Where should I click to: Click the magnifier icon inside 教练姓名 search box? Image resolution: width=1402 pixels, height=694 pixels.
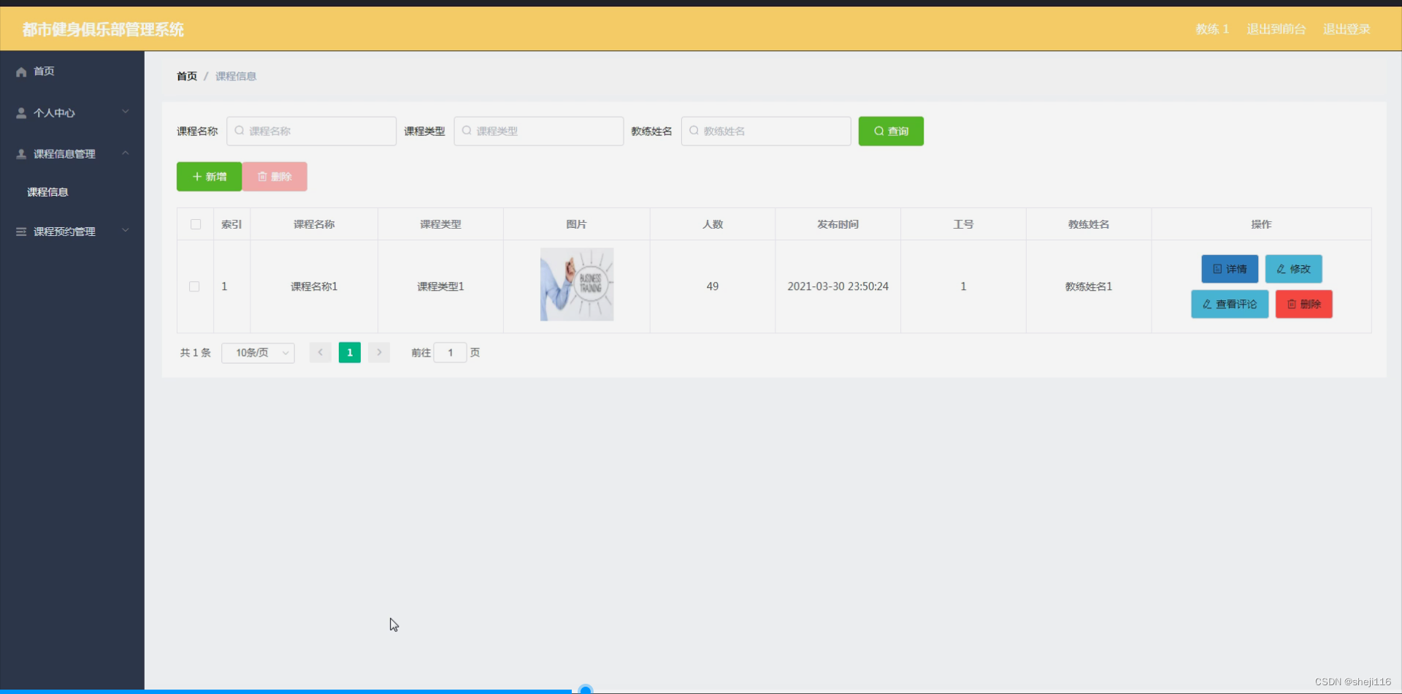(693, 131)
